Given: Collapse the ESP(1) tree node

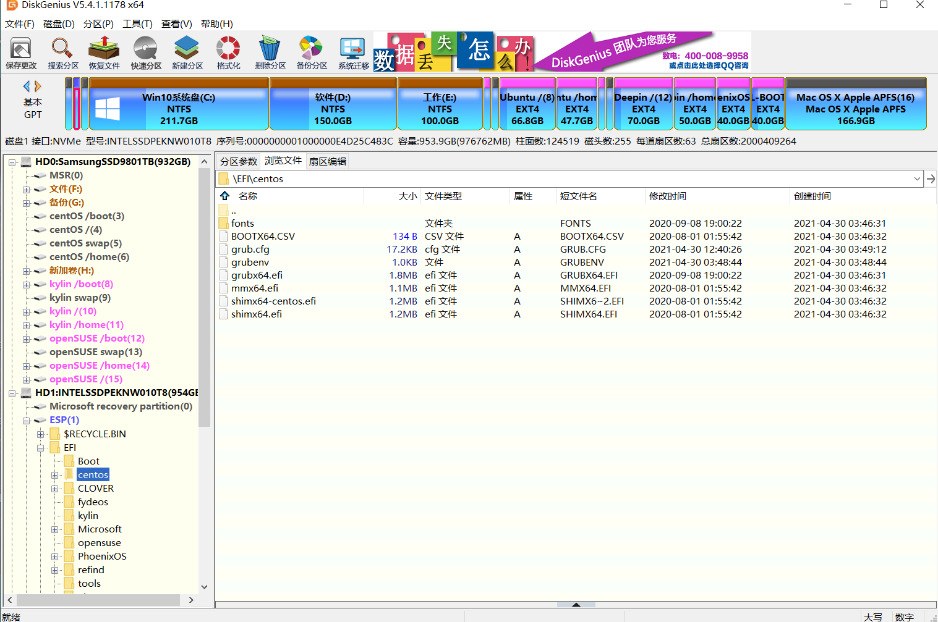Looking at the screenshot, I should point(26,420).
